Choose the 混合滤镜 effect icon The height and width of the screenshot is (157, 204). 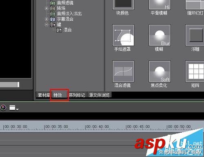[123, 71]
